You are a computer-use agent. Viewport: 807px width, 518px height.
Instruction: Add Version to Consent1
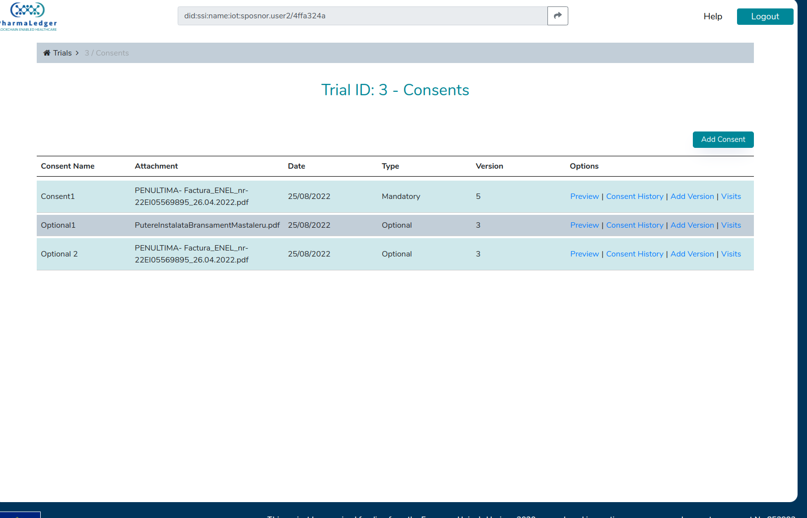click(x=692, y=196)
